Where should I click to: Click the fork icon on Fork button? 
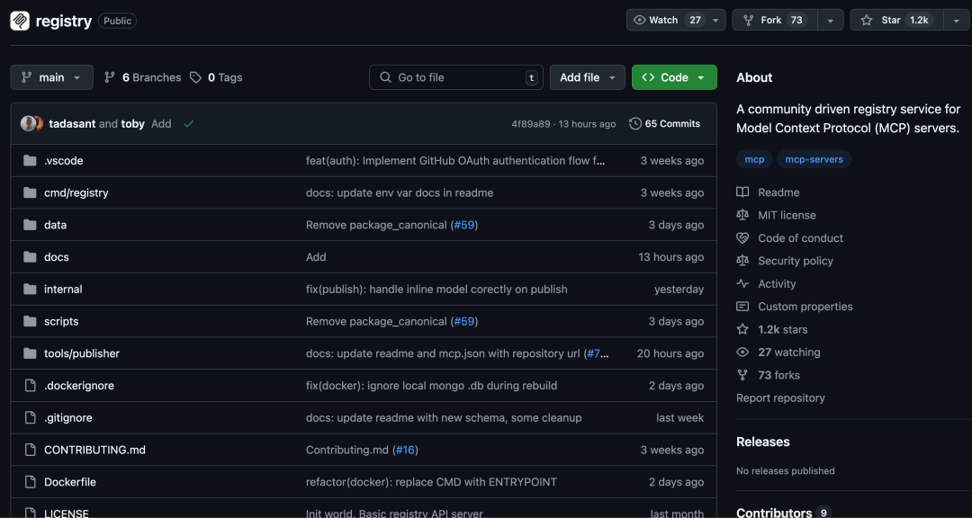[x=748, y=21]
